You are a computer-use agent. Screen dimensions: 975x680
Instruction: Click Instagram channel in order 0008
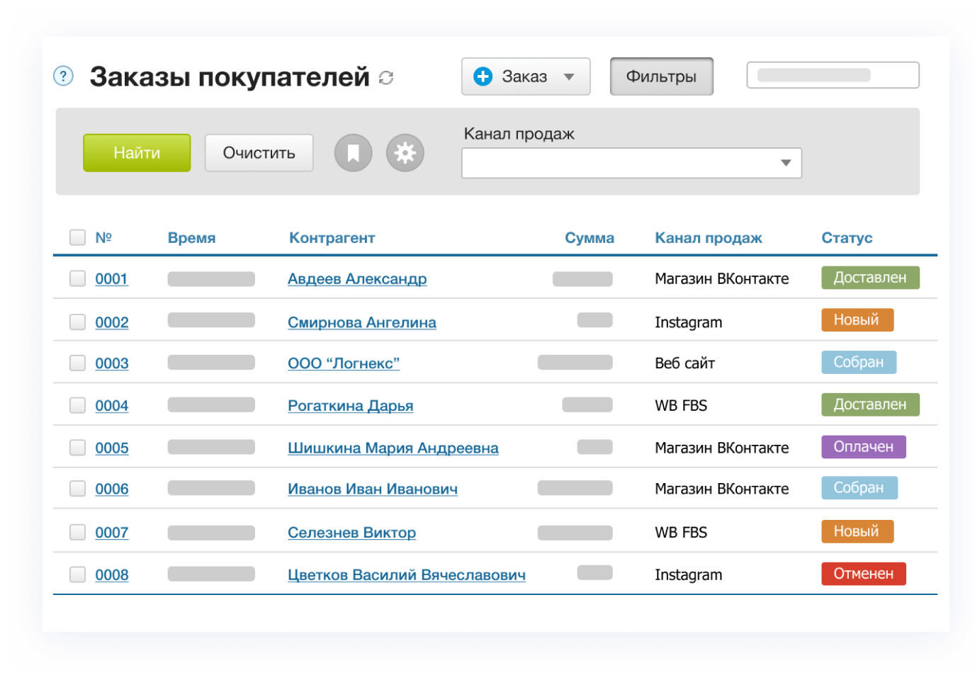[688, 575]
